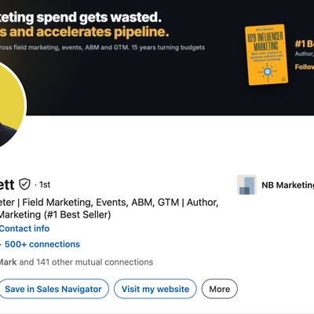Screen dimensions: 314x314
Task: Click the NB Marketing company name
Action: pyautogui.click(x=288, y=185)
